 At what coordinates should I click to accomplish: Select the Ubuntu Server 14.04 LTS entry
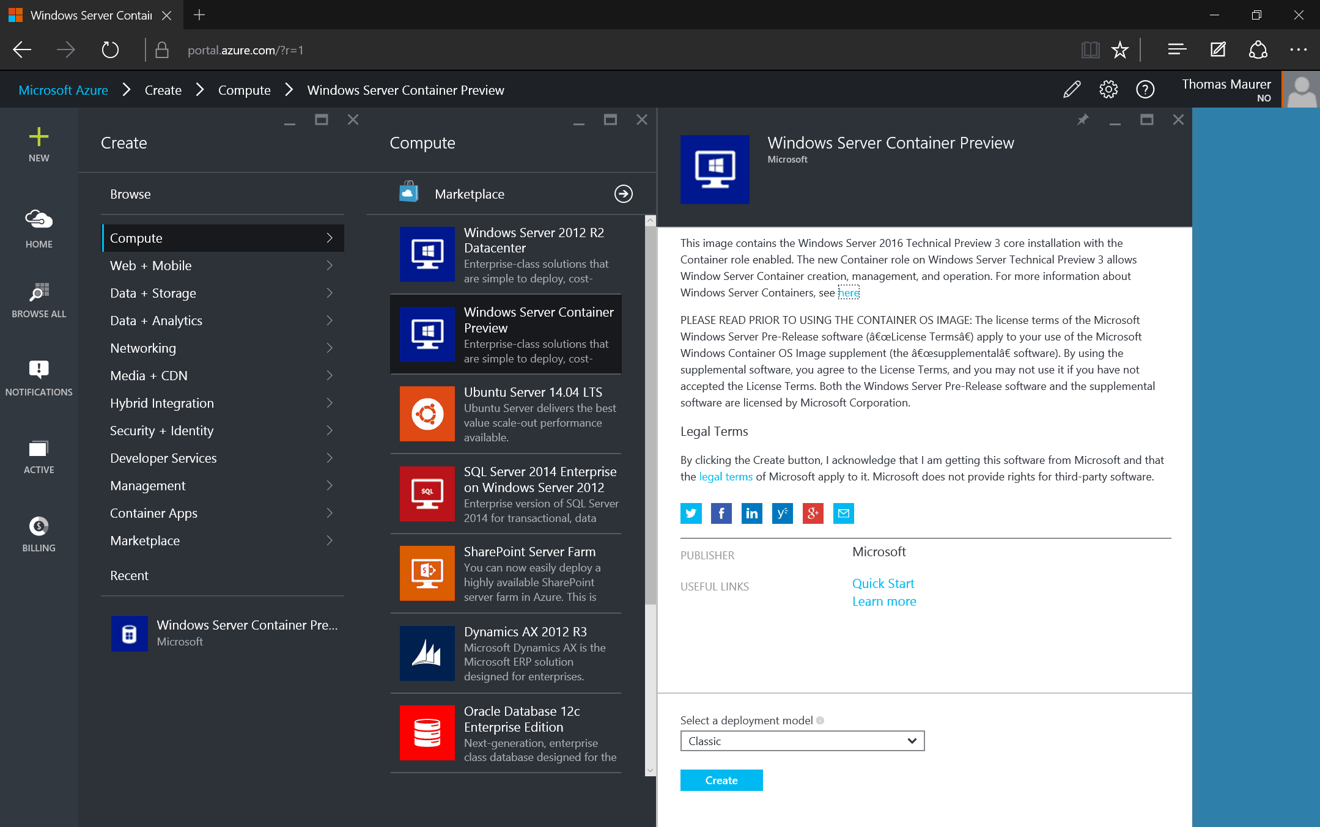(x=506, y=414)
